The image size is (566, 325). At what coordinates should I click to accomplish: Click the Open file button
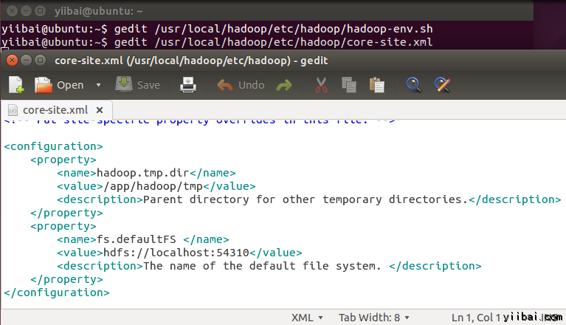pos(61,85)
